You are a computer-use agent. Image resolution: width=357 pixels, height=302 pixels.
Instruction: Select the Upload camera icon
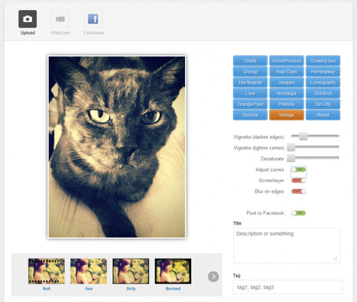pyautogui.click(x=28, y=19)
